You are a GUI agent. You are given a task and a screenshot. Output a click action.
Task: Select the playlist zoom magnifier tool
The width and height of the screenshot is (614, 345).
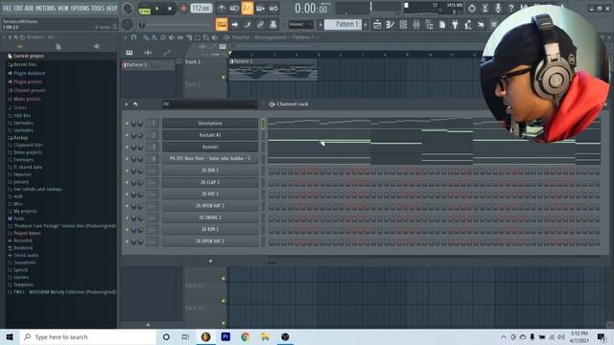206,37
